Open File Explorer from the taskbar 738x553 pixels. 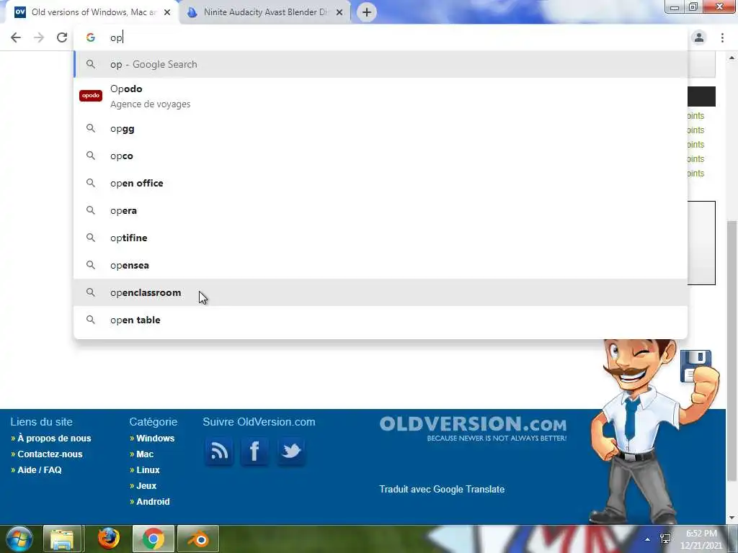click(62, 539)
